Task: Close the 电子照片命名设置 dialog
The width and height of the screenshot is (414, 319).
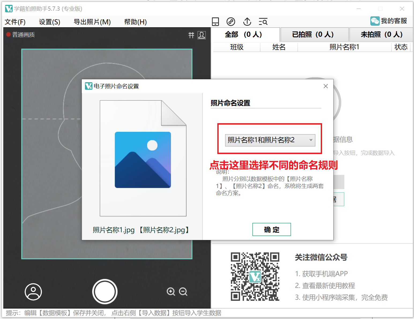Action: coord(326,86)
